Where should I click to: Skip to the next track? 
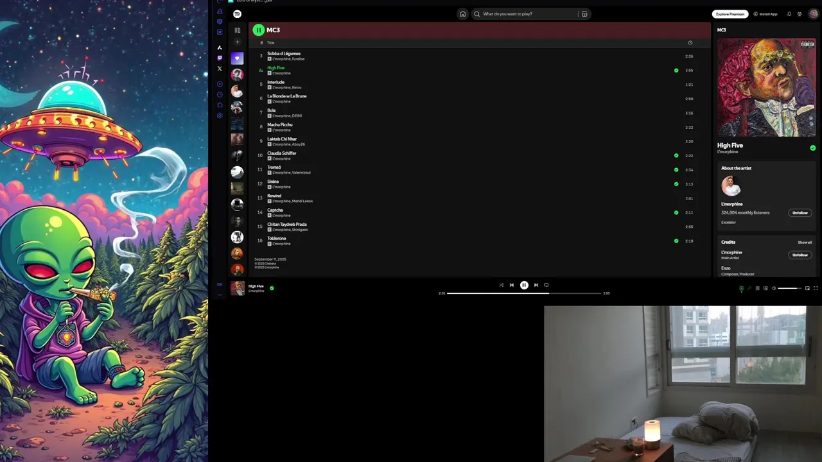pyautogui.click(x=536, y=285)
